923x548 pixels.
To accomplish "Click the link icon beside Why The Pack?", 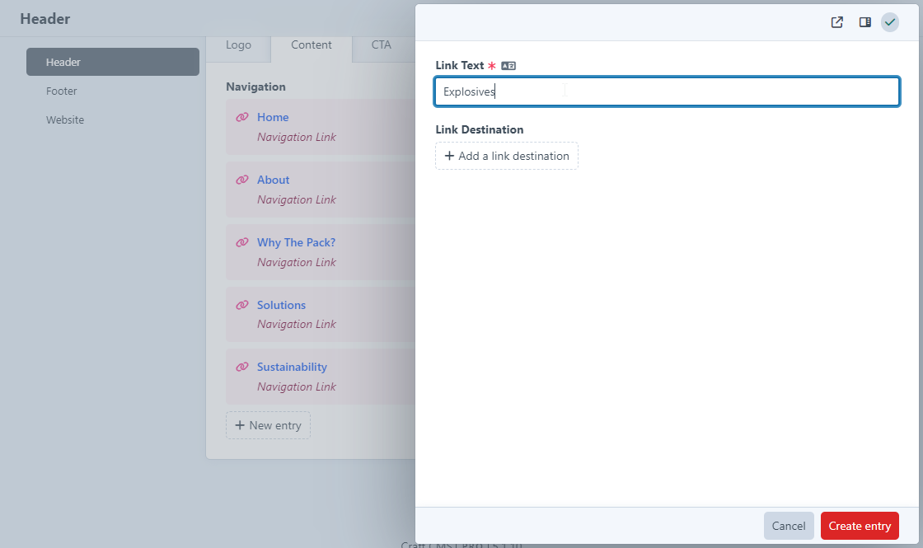I will pos(242,242).
